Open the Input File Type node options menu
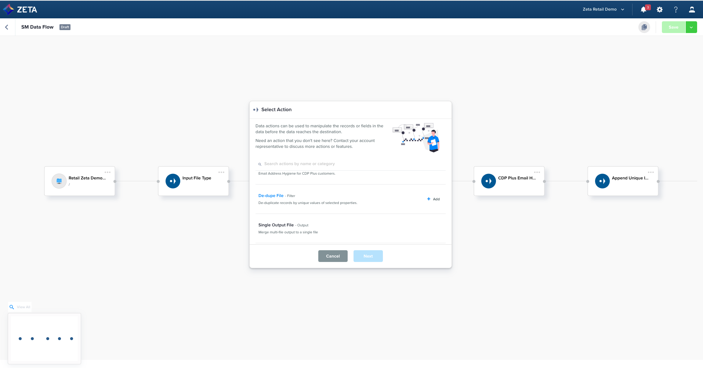703x368 pixels. [x=221, y=172]
